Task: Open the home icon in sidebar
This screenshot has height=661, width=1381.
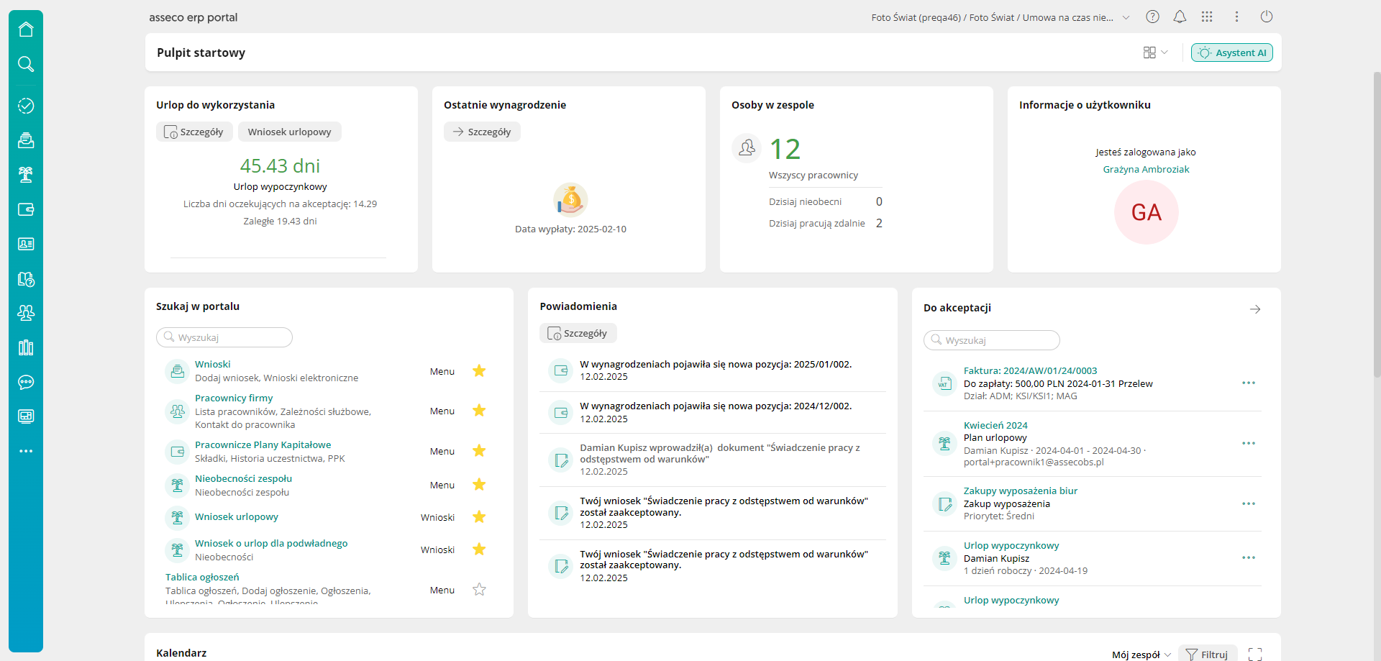Action: 26,29
